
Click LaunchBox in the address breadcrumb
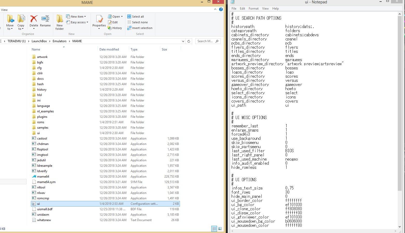39,41
